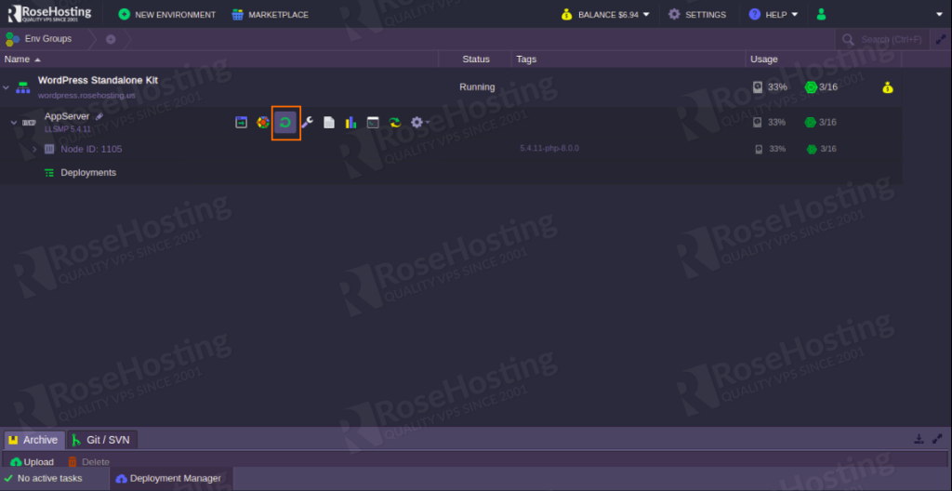Redeploy the AppServer containers
Screen dimensions: 952x491
coord(394,123)
